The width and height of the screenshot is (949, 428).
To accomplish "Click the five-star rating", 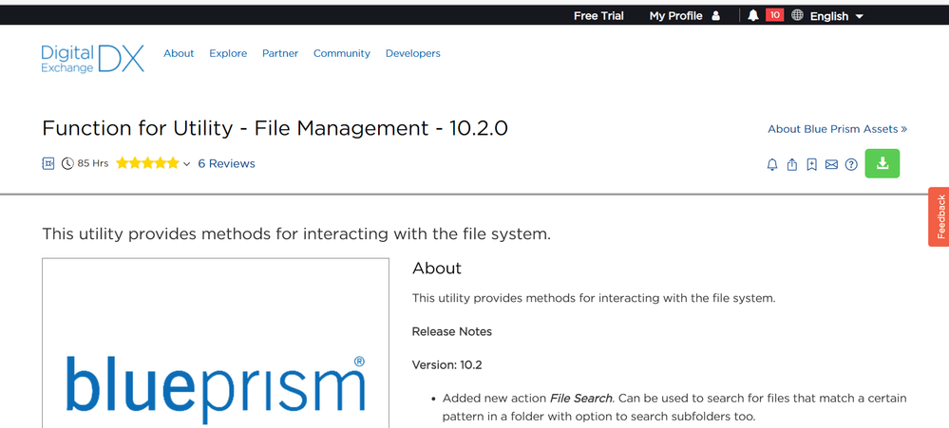I will (147, 163).
